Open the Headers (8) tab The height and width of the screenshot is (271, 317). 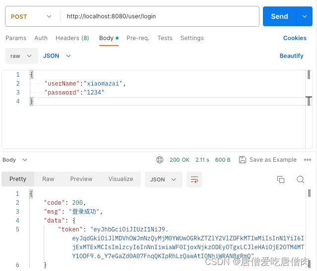(72, 38)
